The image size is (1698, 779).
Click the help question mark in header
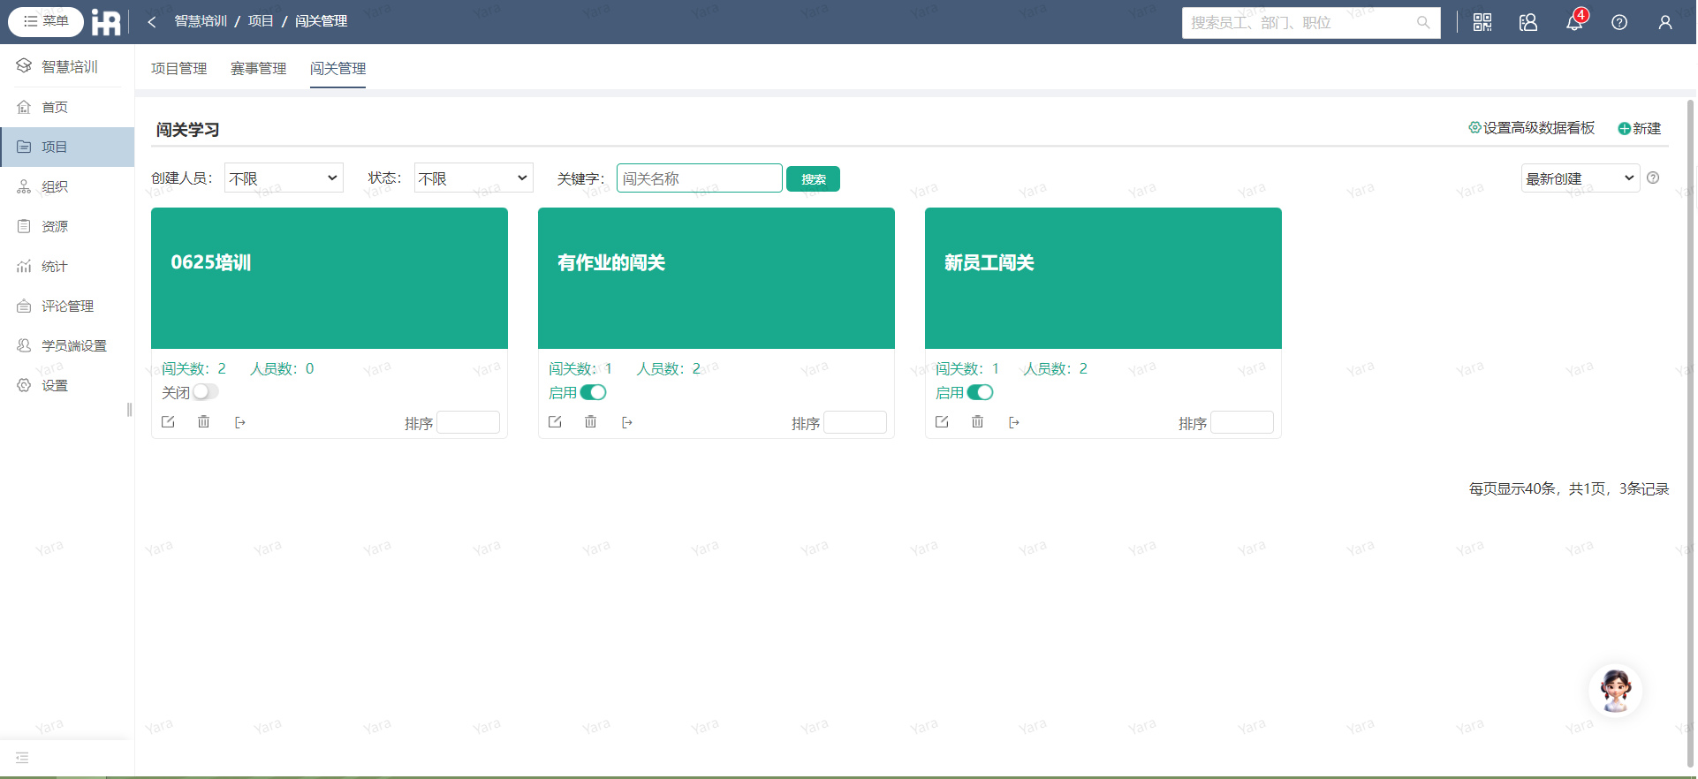1619,22
